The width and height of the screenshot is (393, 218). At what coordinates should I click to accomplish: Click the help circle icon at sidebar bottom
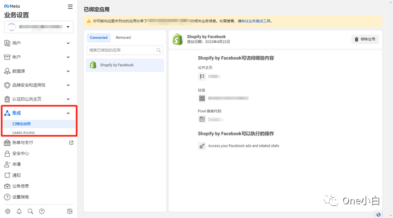click(x=42, y=211)
